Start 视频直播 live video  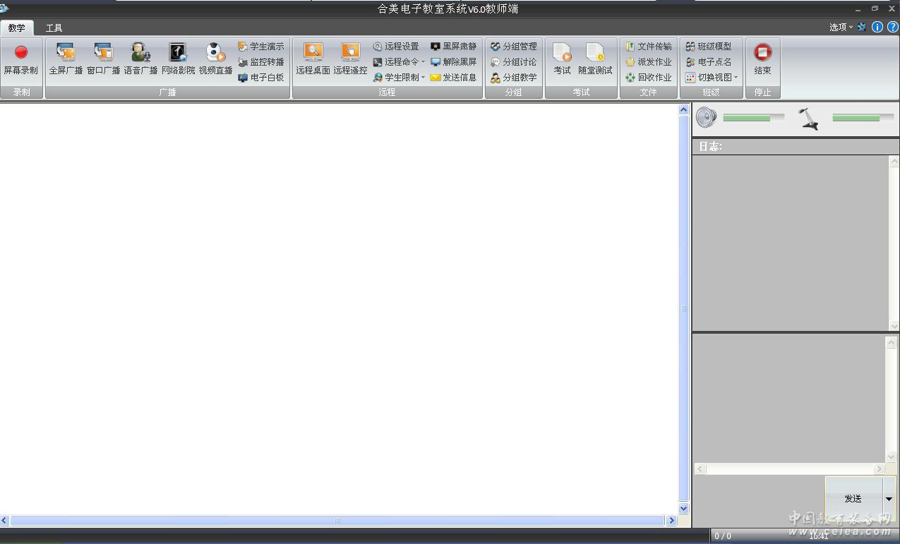click(x=215, y=54)
